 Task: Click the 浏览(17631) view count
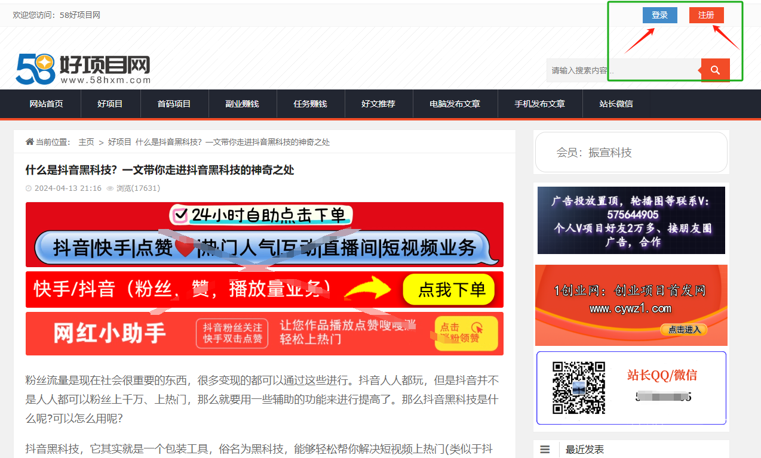click(x=138, y=188)
